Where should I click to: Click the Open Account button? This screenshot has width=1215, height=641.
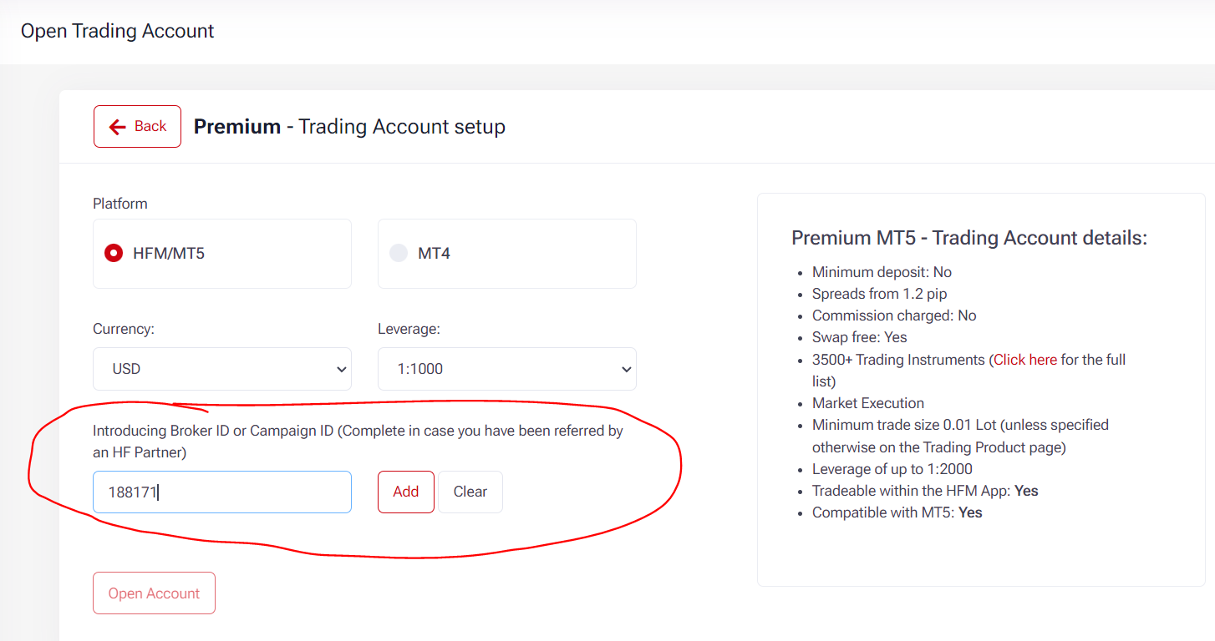click(154, 593)
